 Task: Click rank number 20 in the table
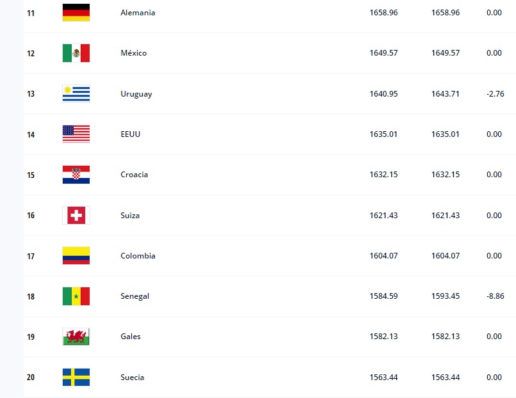[x=31, y=378]
